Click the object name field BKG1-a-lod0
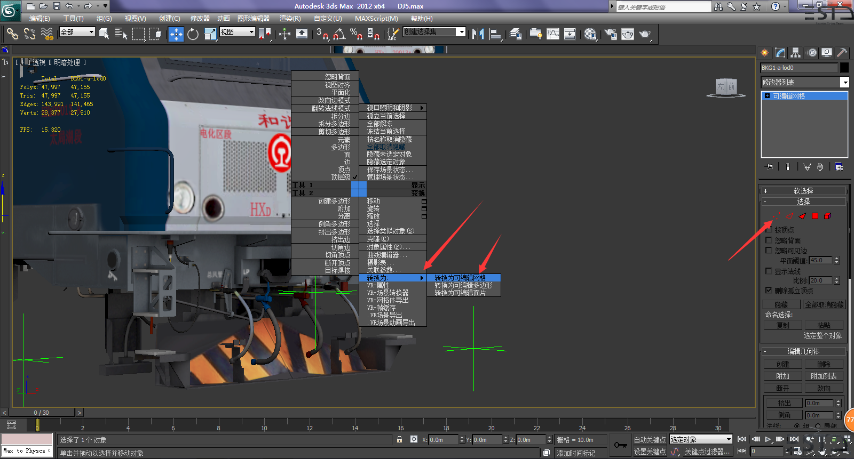854x459 pixels. point(799,68)
